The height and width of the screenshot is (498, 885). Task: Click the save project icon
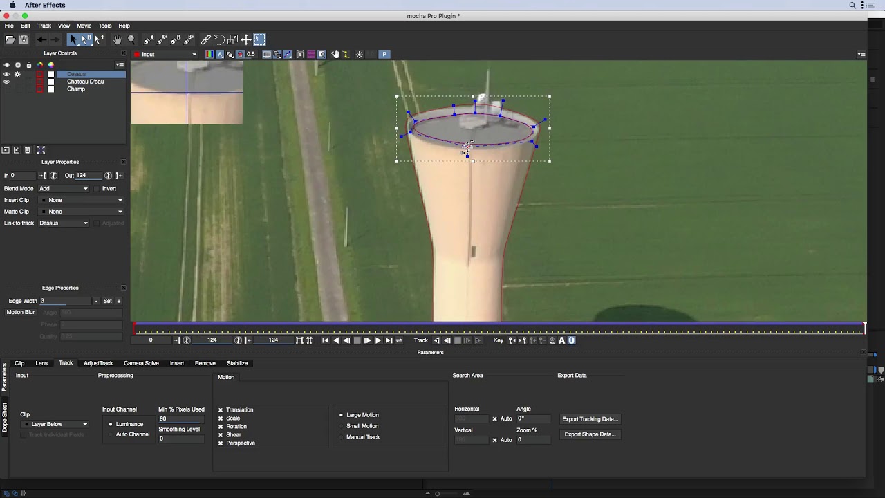[24, 40]
